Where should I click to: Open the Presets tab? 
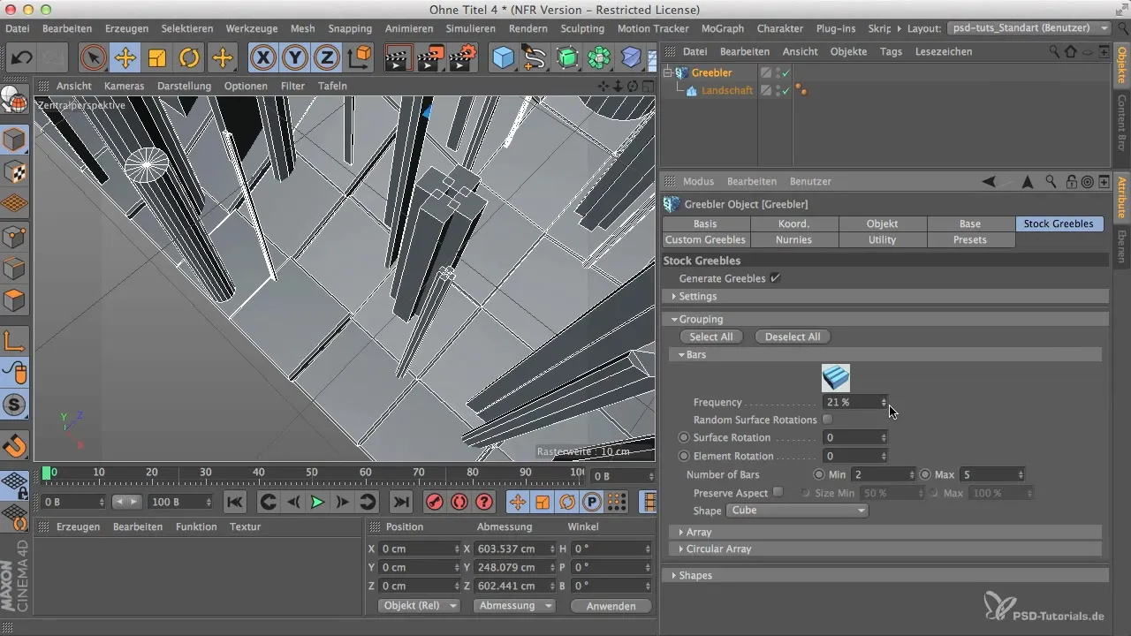970,239
